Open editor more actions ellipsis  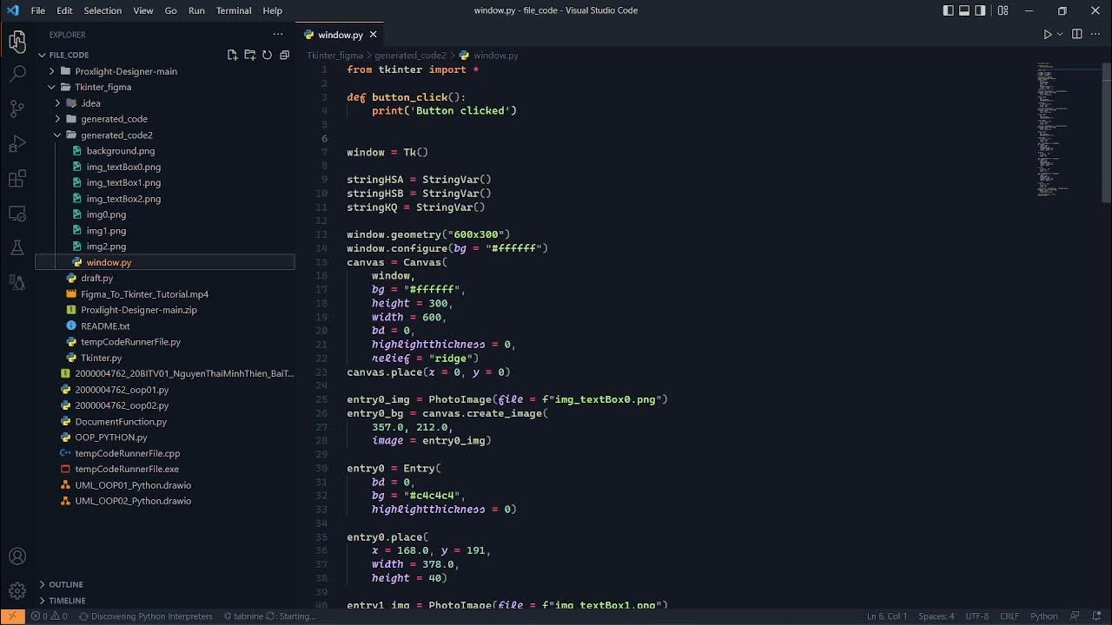click(x=1095, y=35)
